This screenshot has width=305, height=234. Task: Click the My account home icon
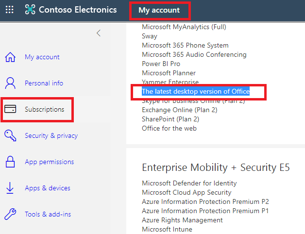(x=10, y=57)
